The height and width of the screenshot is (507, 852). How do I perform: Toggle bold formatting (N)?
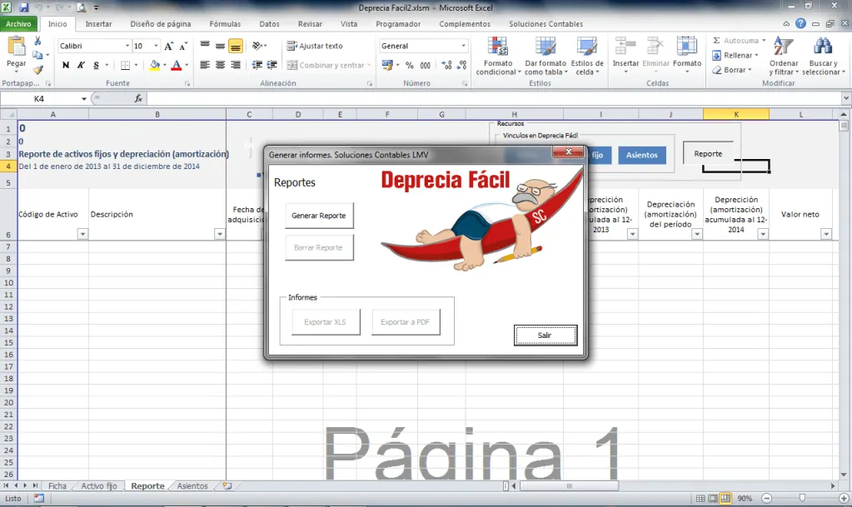pyautogui.click(x=66, y=65)
